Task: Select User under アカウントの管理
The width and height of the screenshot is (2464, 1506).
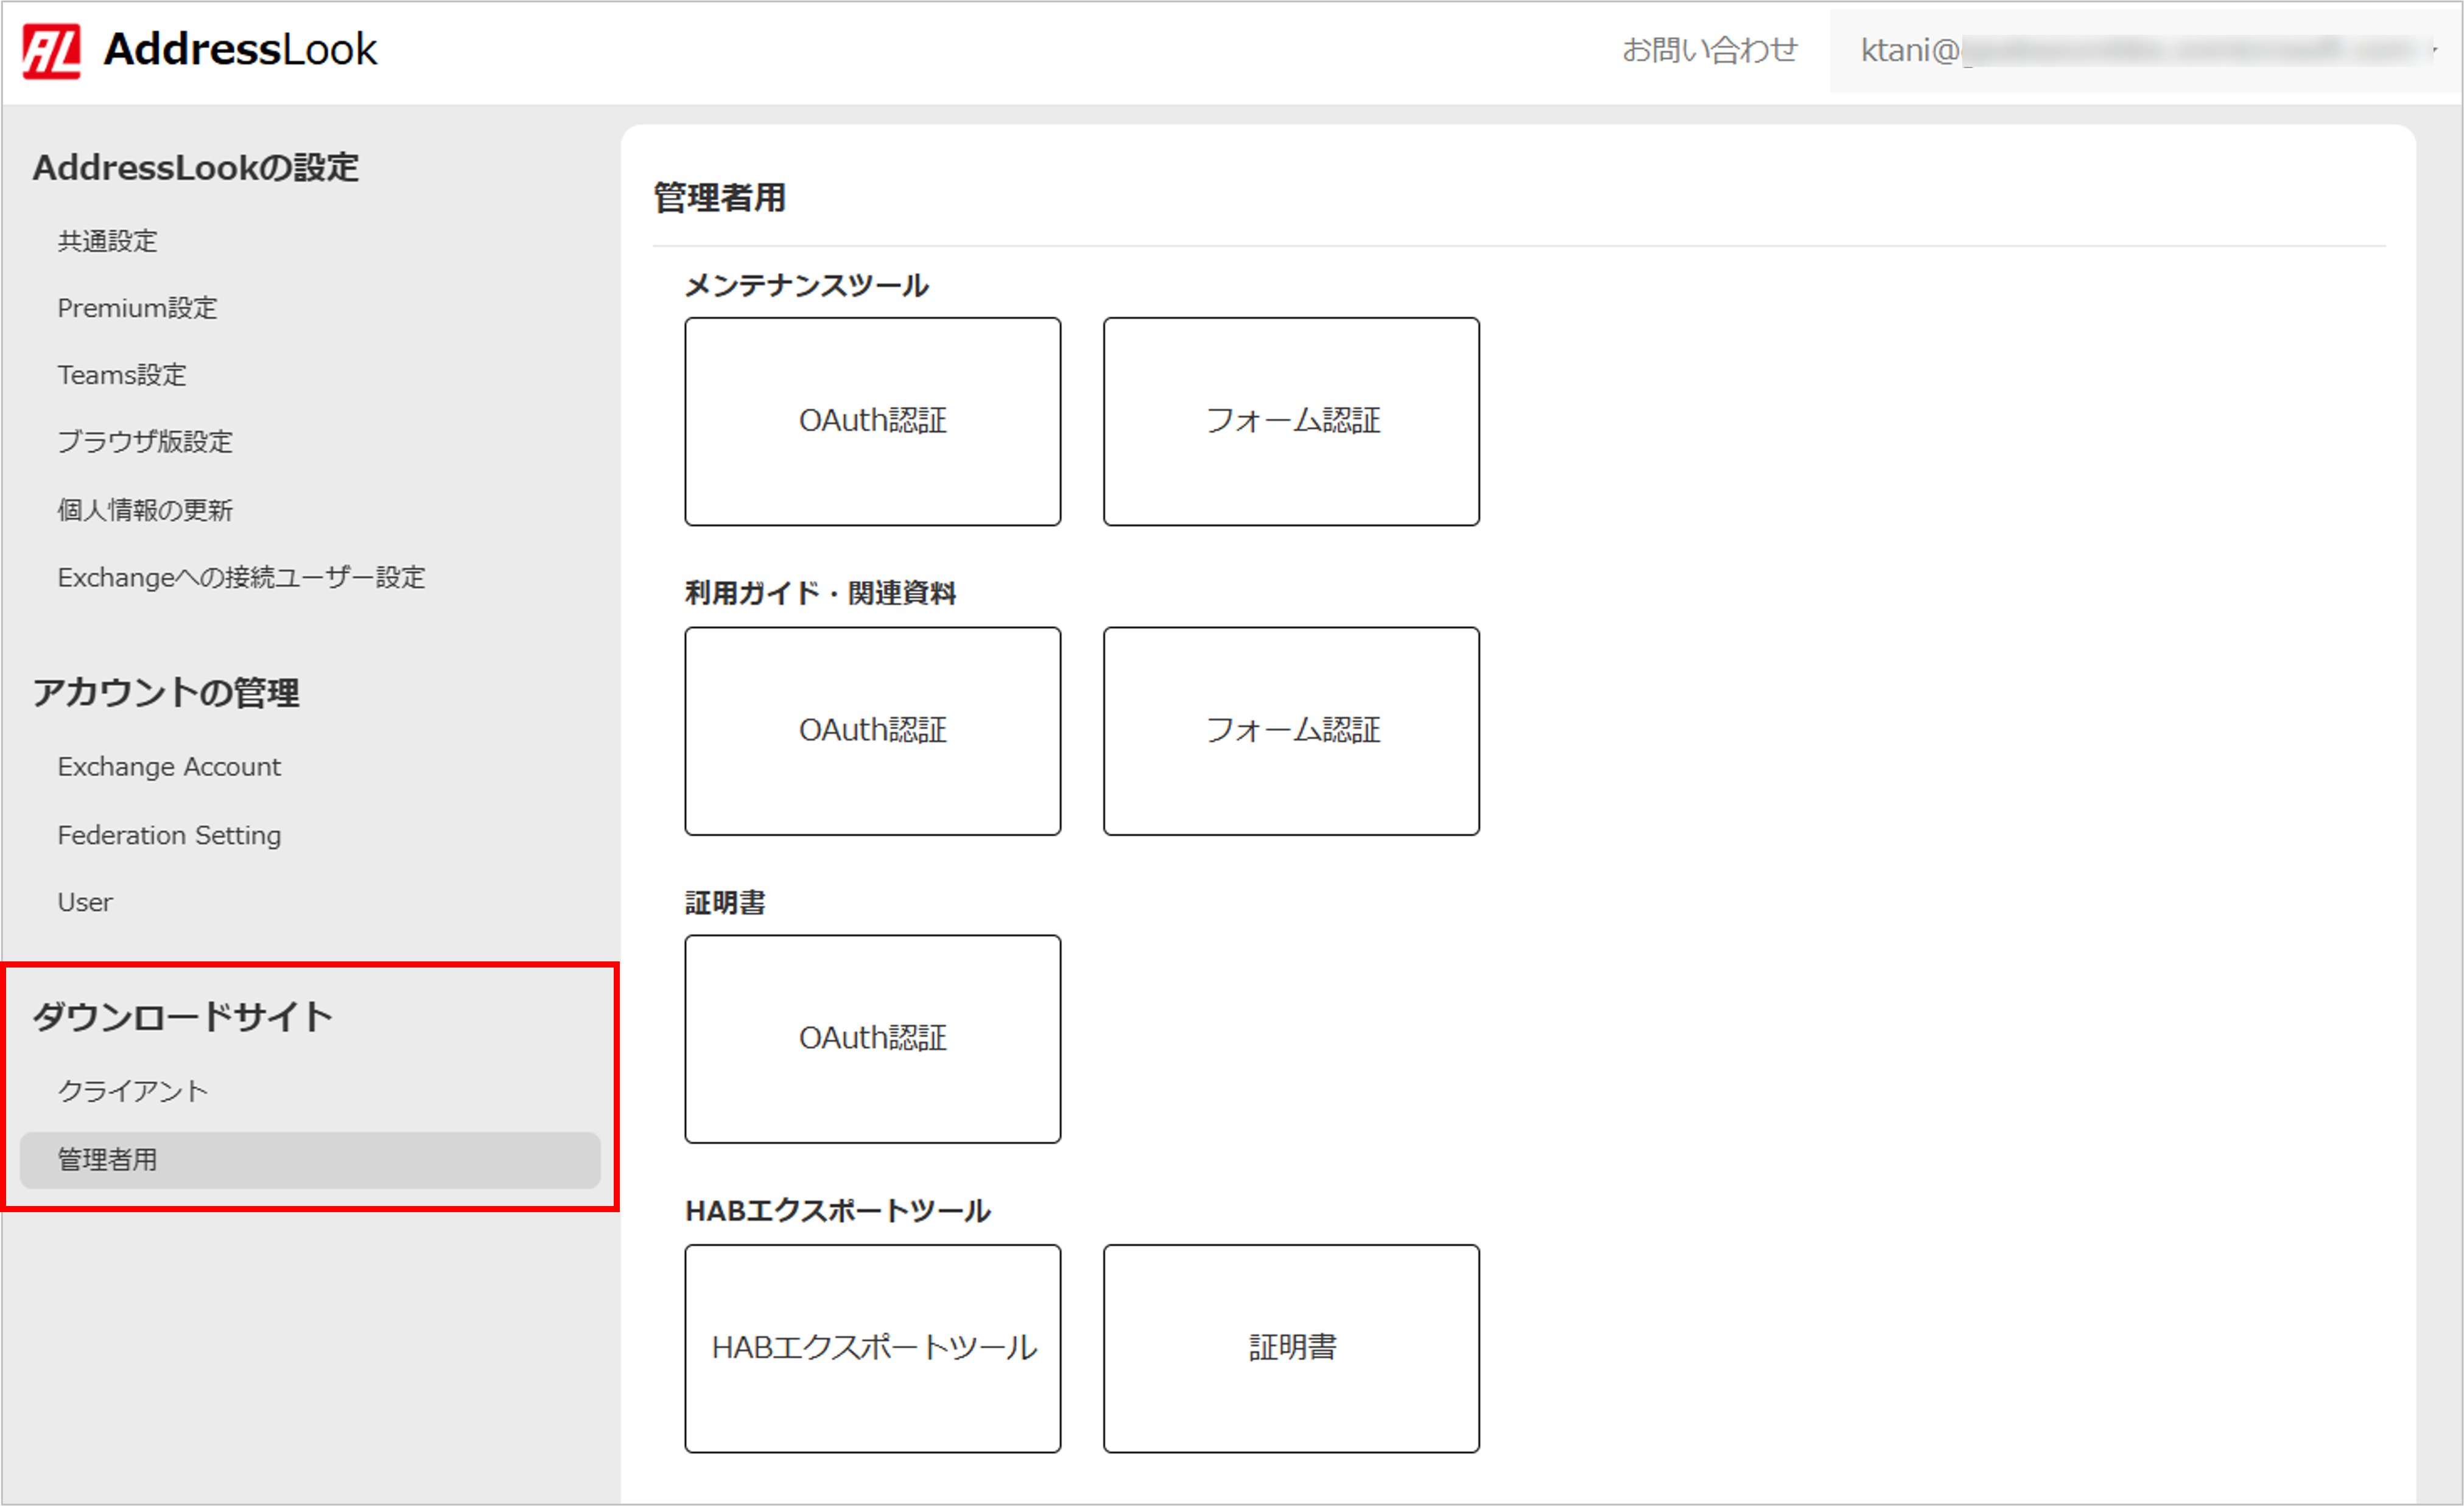Action: [x=85, y=901]
